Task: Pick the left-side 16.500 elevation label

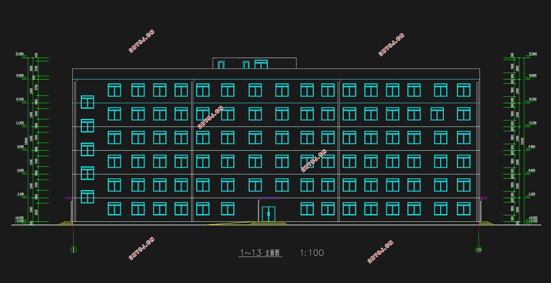Action: click(x=20, y=99)
